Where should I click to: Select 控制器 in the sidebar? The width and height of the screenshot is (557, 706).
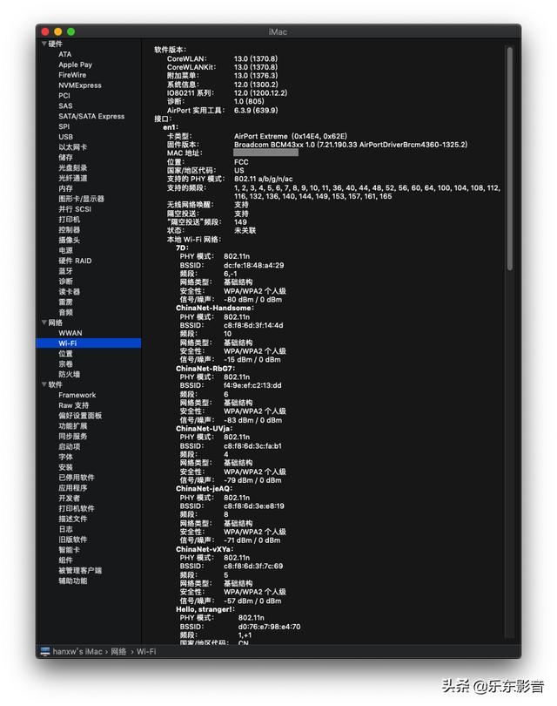[x=70, y=229]
